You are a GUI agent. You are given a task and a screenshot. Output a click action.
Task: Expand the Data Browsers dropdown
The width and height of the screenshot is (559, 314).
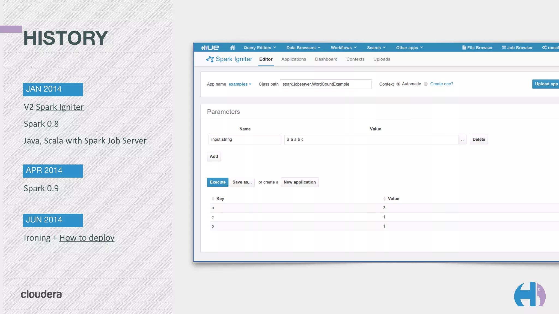[303, 48]
